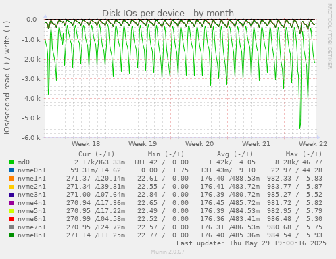Viewport: 336px width, 259px height.
Task: Click the Cur (-/+) column header
Action: pyautogui.click(x=97, y=154)
